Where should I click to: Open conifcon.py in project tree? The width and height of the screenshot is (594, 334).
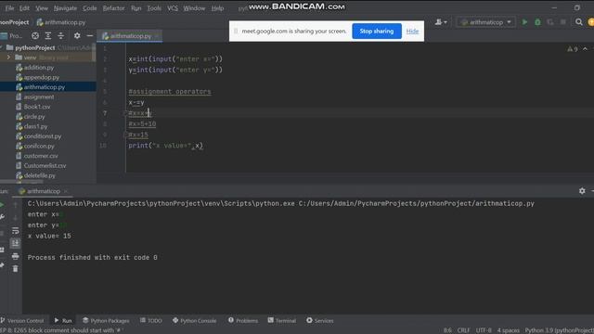coord(39,147)
